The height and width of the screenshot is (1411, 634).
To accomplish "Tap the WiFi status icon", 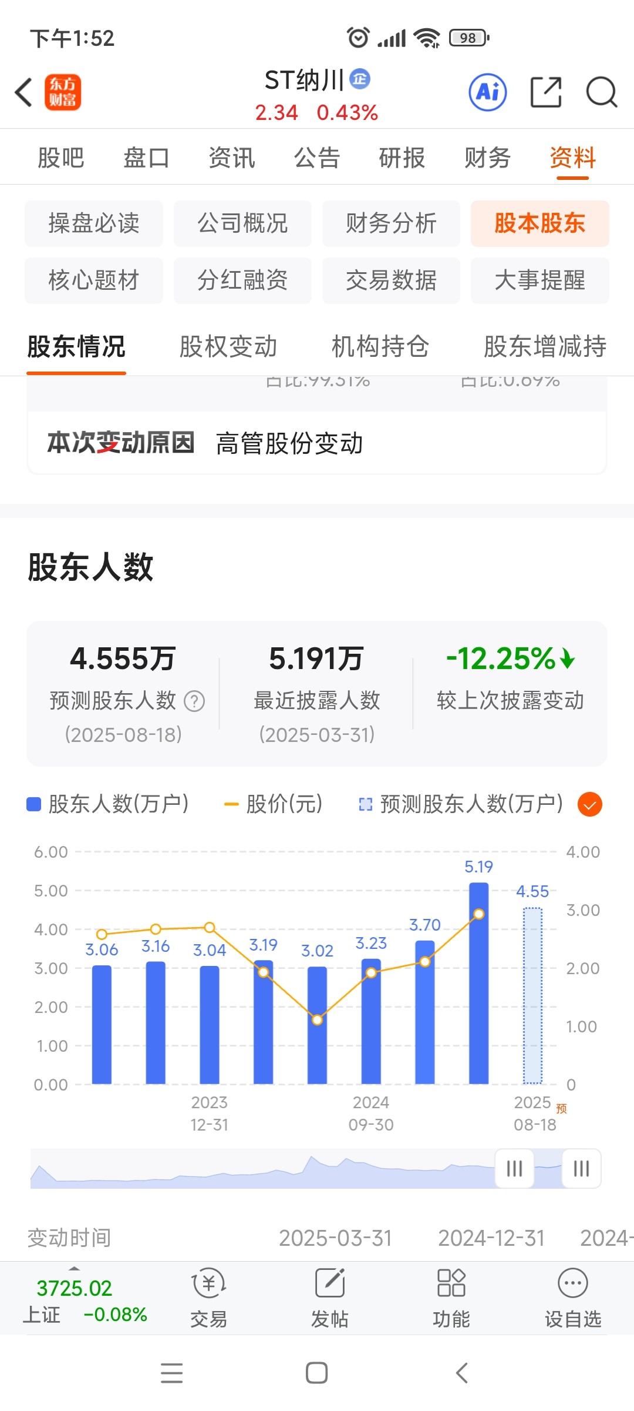I will (x=427, y=38).
